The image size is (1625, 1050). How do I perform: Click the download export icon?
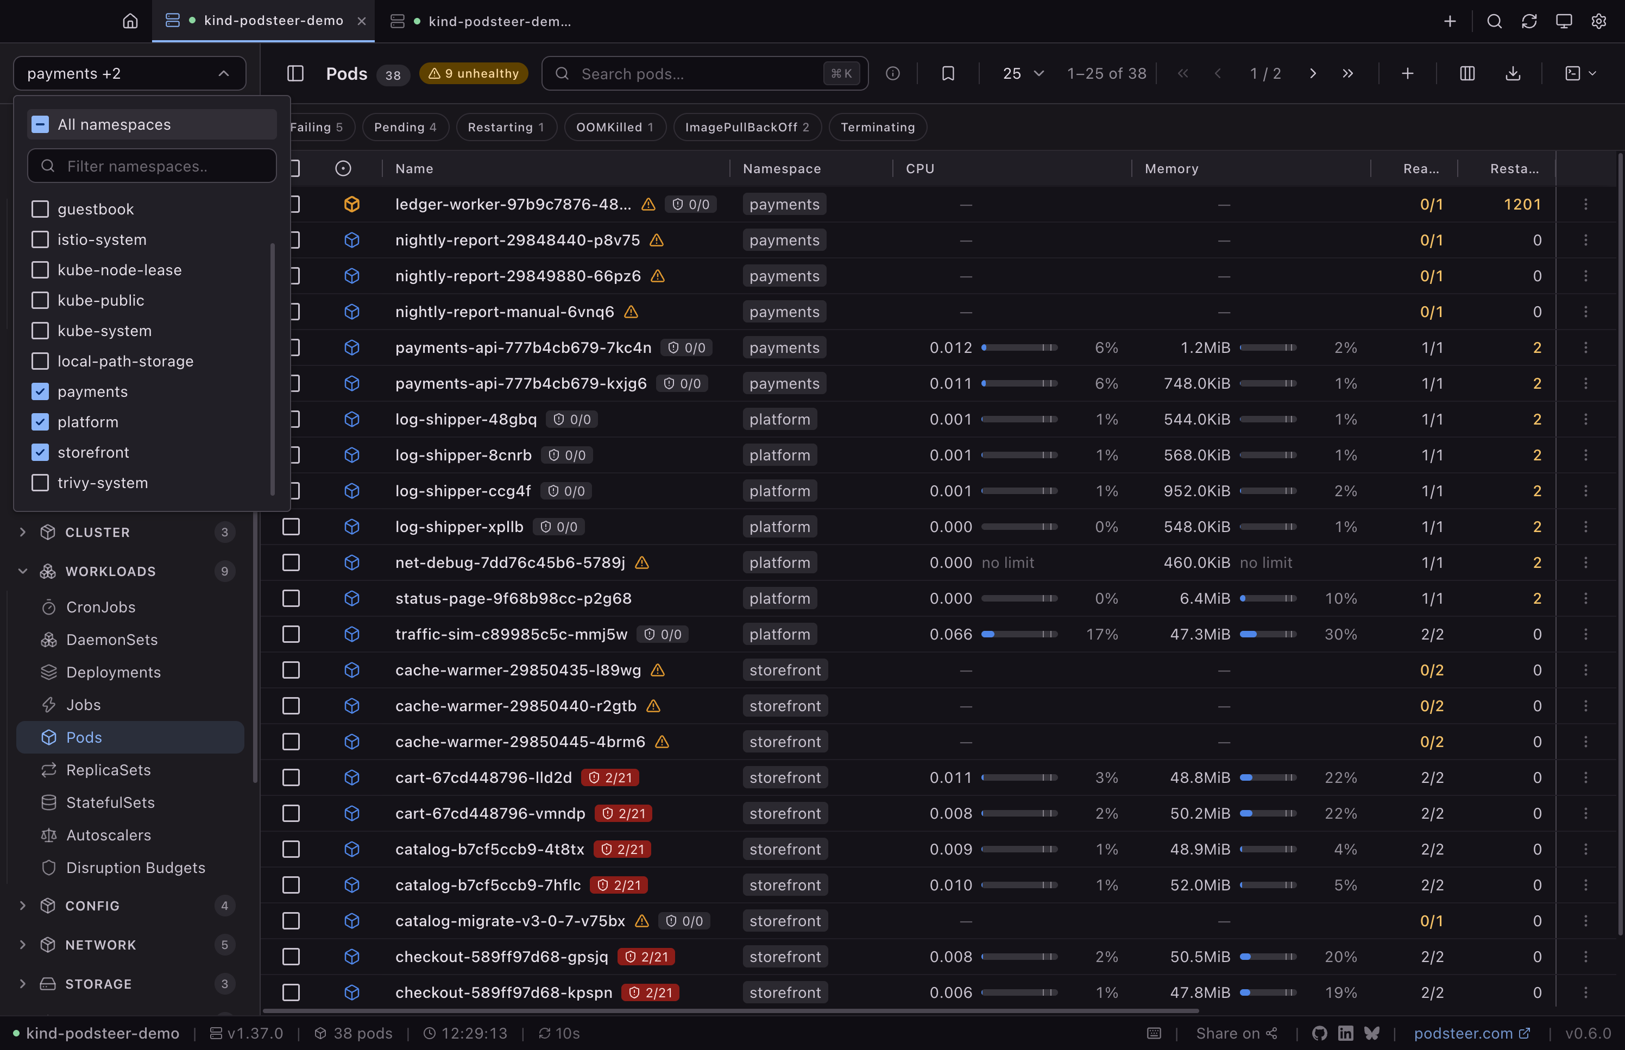pos(1513,74)
